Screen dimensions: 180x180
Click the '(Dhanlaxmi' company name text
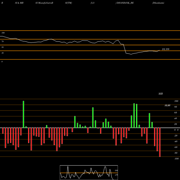pos(158,3)
